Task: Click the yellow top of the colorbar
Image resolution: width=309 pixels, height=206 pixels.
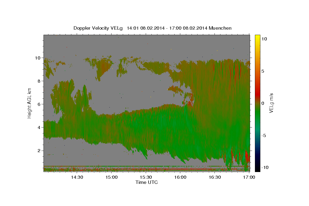Action: pyautogui.click(x=257, y=37)
